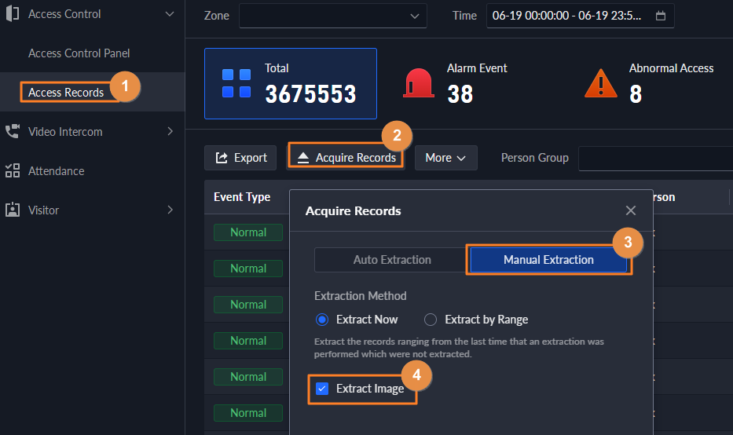Click the Abnormal Access warning triangle icon
The width and height of the screenshot is (733, 435).
click(x=601, y=82)
